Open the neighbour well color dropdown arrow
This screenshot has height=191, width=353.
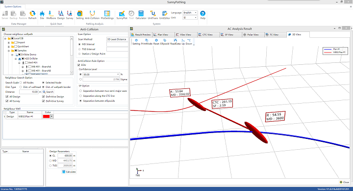(x=52, y=116)
